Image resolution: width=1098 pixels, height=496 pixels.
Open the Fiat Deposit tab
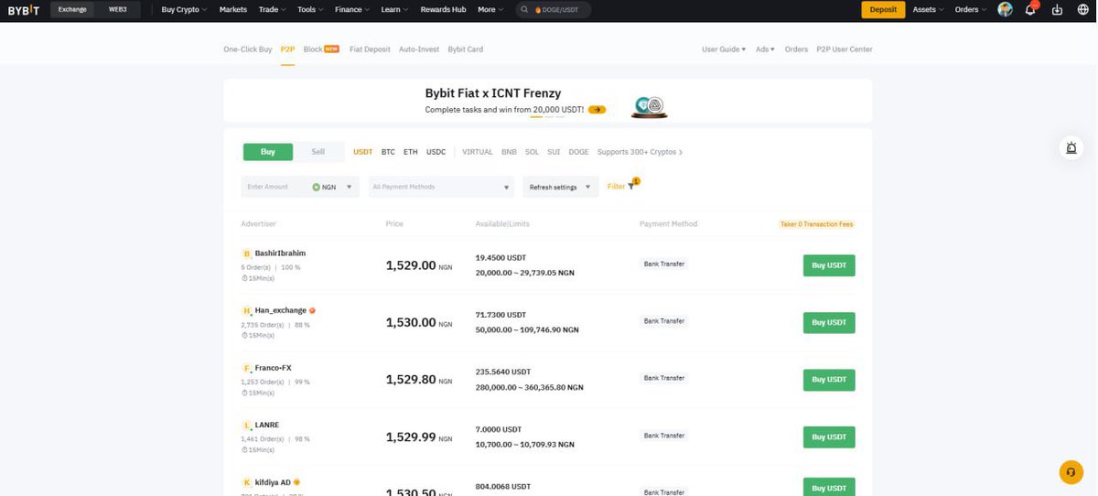coord(369,49)
